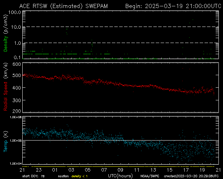Click the red 'Radial Speed (km/s)' axis label
This screenshot has width=223, height=179.
pyautogui.click(x=6, y=87)
